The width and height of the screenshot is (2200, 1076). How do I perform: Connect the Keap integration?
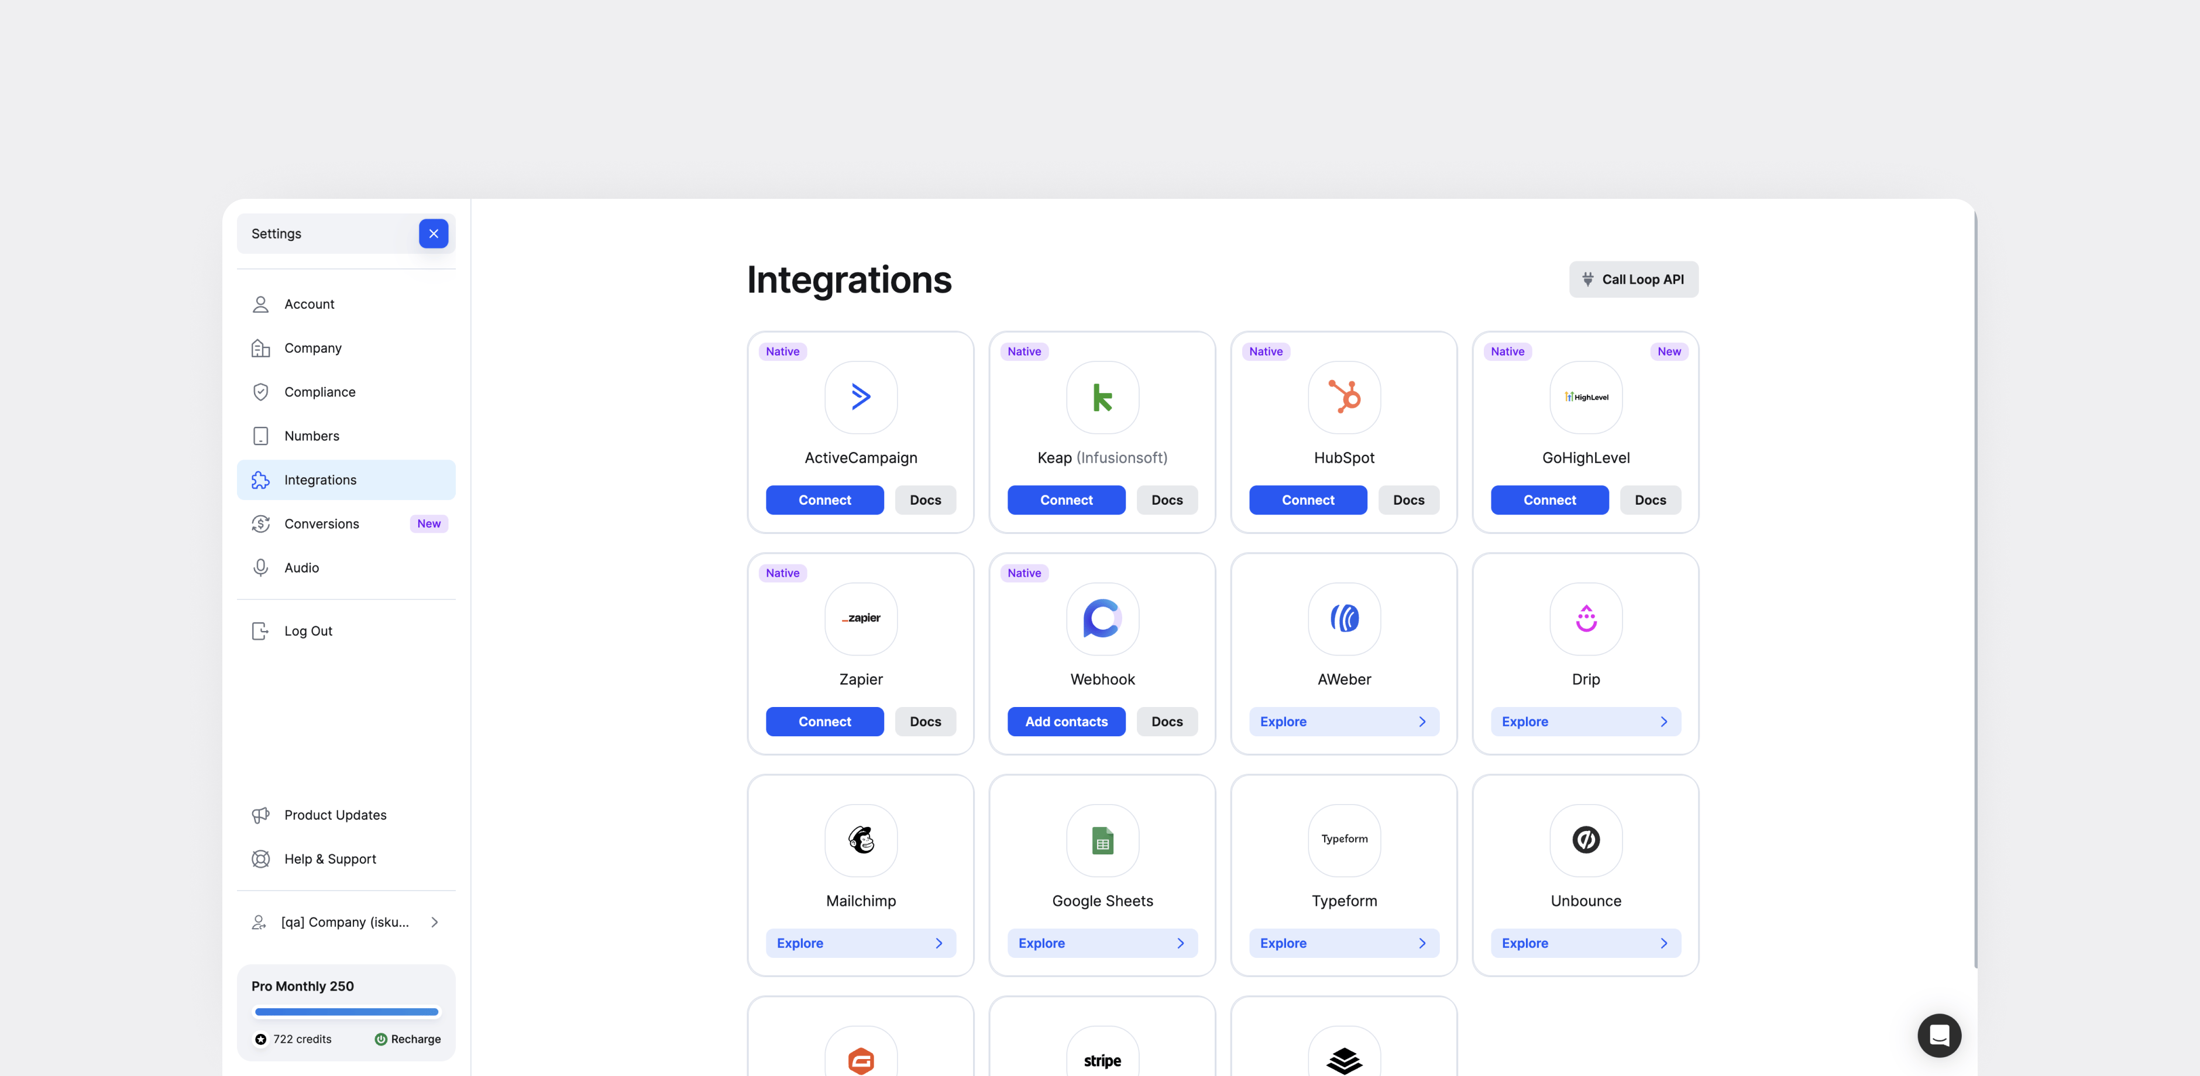tap(1066, 500)
